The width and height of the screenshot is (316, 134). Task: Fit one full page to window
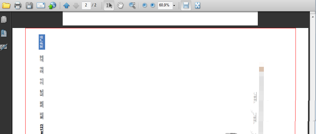[198, 5]
